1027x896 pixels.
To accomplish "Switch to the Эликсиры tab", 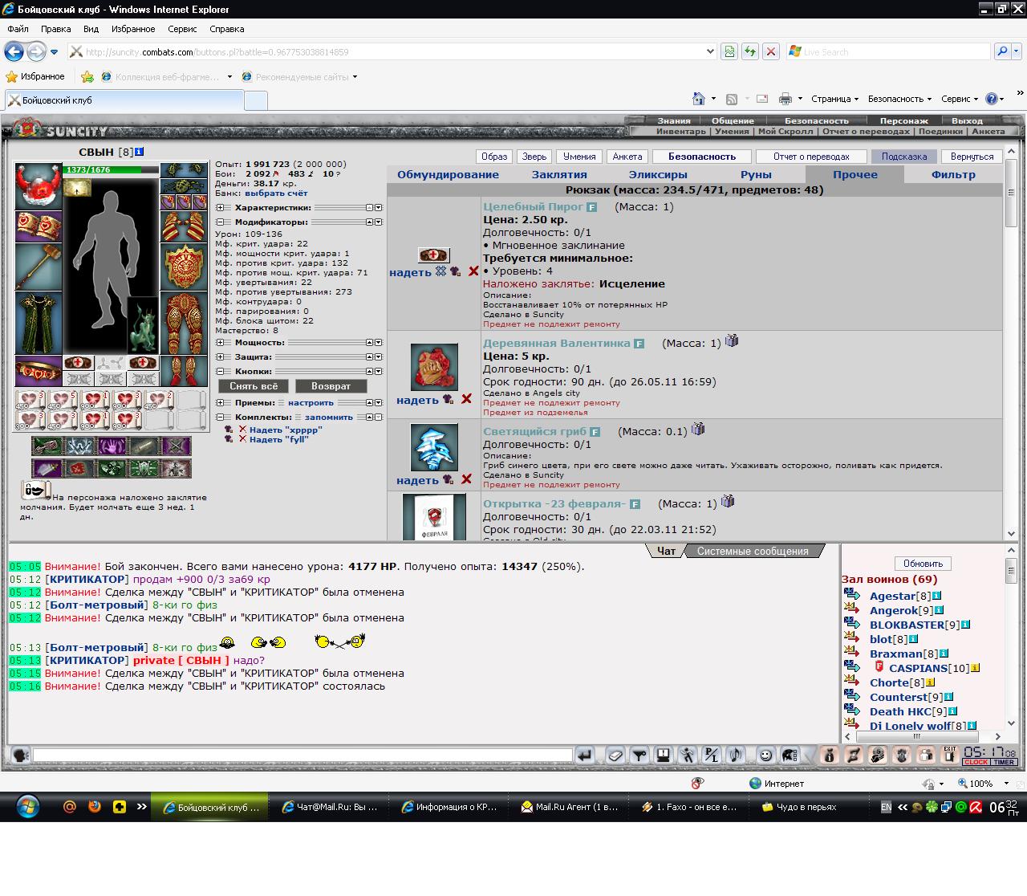I will (x=658, y=174).
